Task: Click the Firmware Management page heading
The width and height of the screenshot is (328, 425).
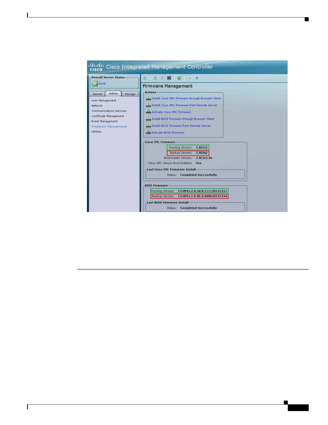Action: (167, 86)
